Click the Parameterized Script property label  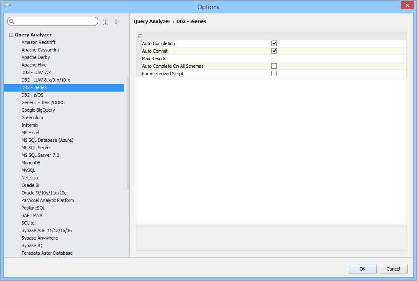[x=162, y=74]
